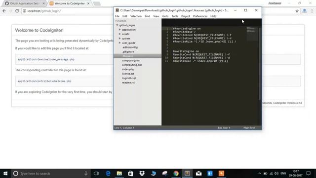Switch to Sublime Text in taskbar
The image size is (316, 178).
(x=187, y=174)
